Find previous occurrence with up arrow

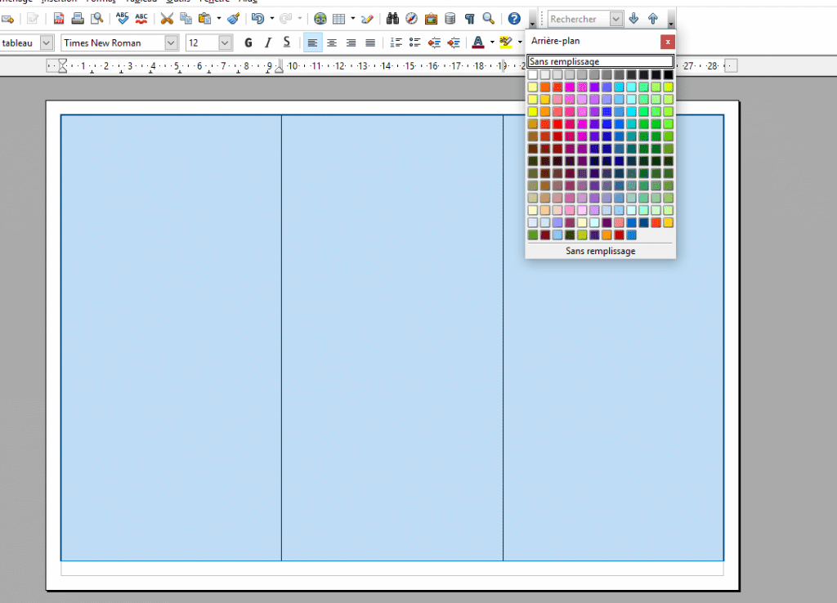point(653,20)
